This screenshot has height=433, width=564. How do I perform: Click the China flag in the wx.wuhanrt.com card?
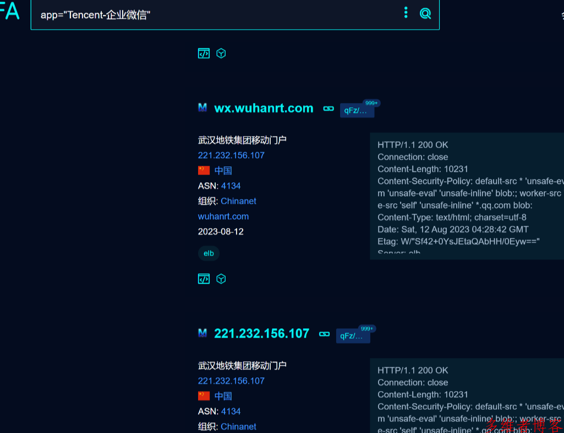204,170
